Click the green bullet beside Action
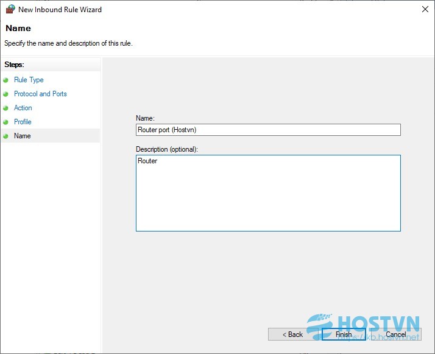Viewport: 435px width, 354px height. [x=6, y=108]
